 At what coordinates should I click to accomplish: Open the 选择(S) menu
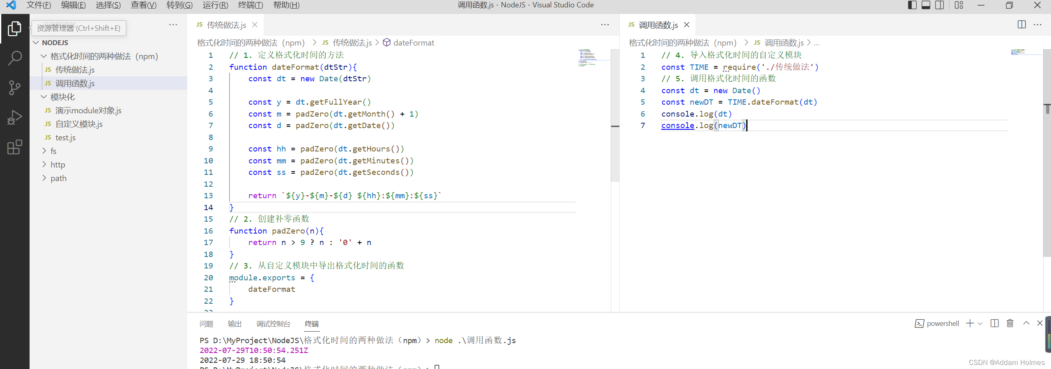108,5
